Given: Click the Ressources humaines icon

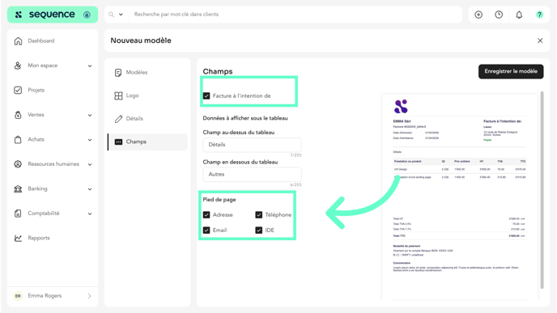Looking at the screenshot, I should tap(18, 164).
